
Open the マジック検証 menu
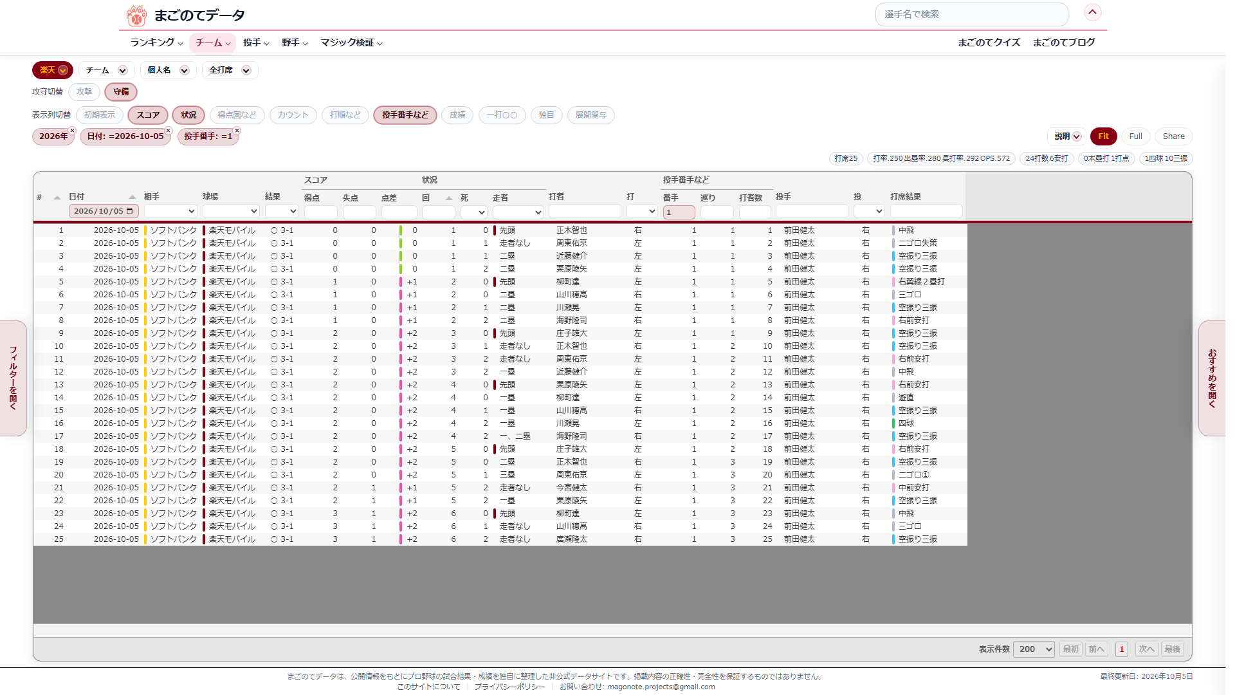[x=352, y=42]
